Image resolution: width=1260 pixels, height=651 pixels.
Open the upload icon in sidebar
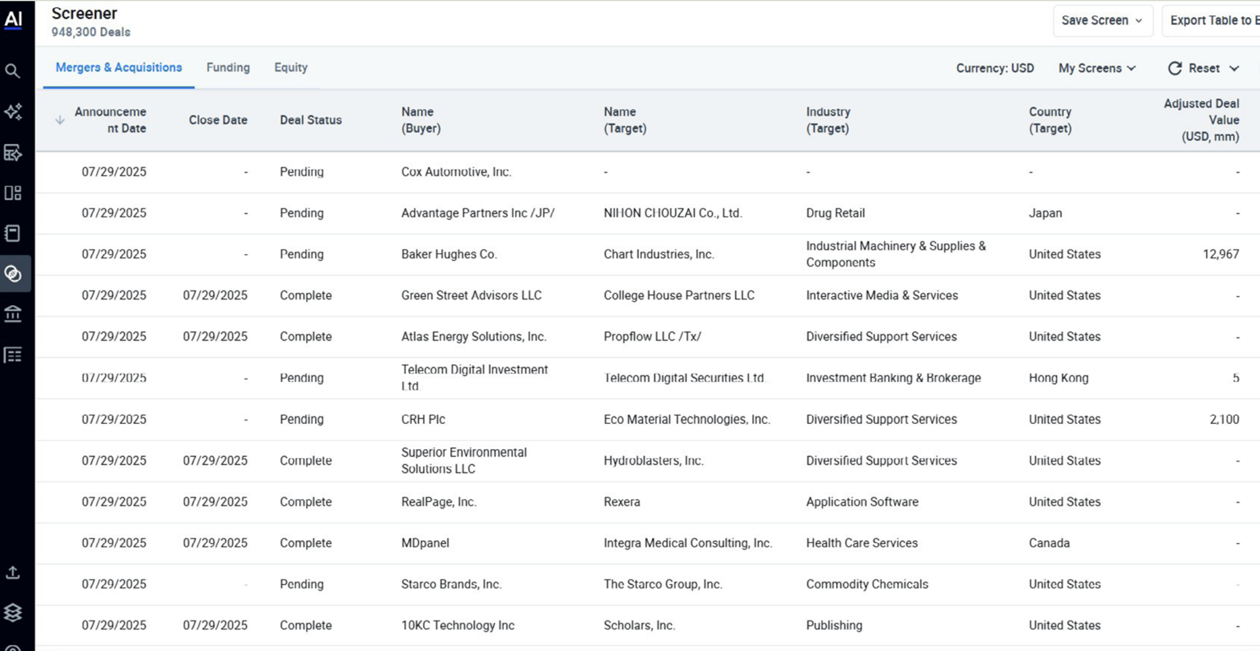pyautogui.click(x=13, y=573)
